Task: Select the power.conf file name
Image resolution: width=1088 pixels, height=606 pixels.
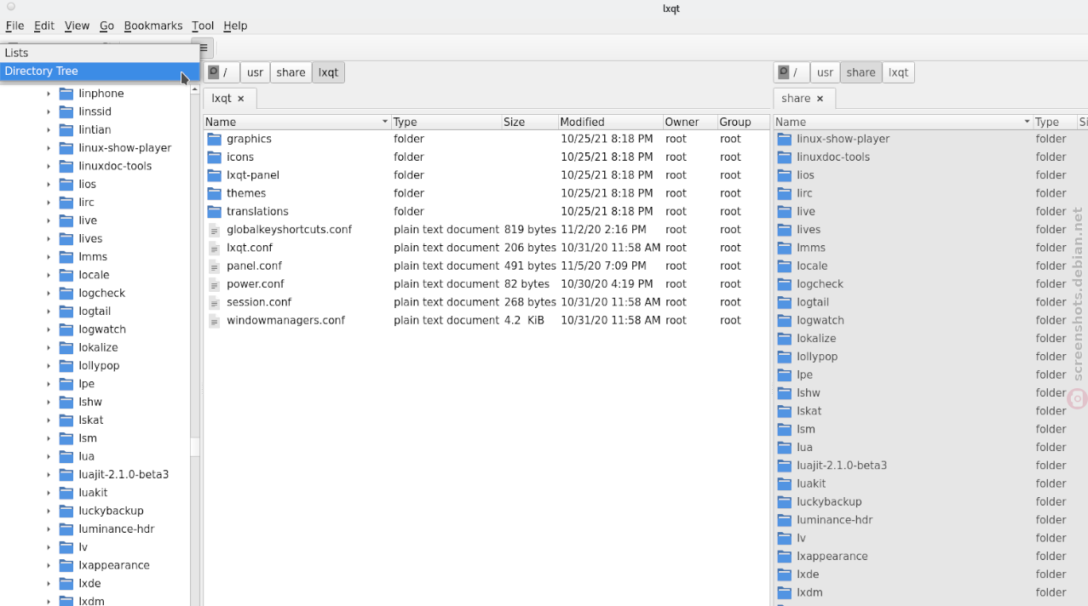Action: [256, 284]
